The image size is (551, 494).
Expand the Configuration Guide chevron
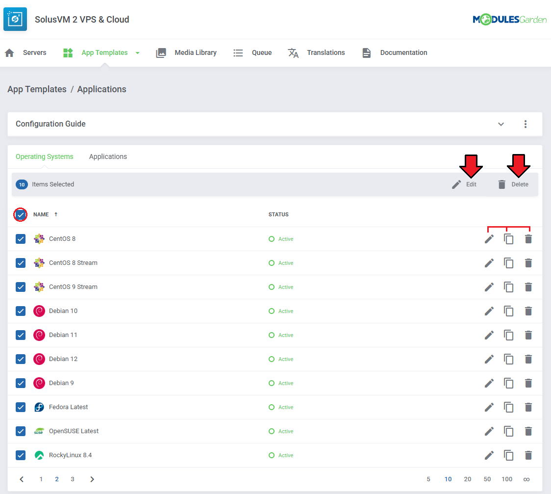pos(501,124)
